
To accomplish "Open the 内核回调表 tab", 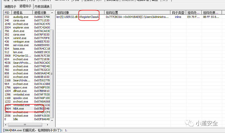I will tap(42, 7).
